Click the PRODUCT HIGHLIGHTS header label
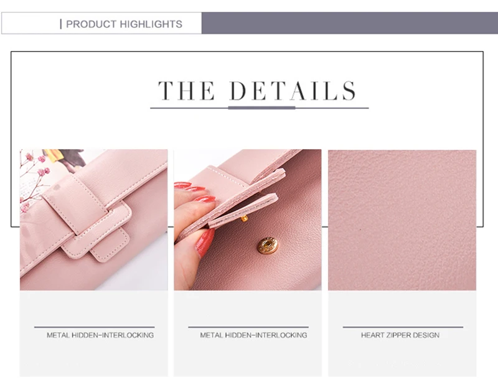498x388 pixels. [x=124, y=24]
